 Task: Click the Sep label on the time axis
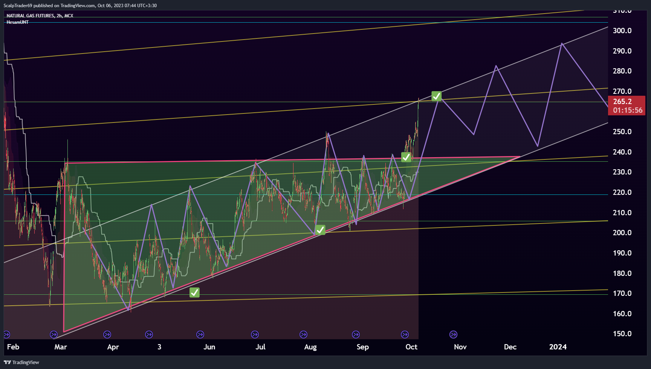tap(363, 347)
